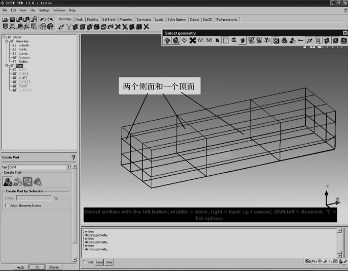
Task: Click the Apply button
Action: pyautogui.click(x=20, y=267)
